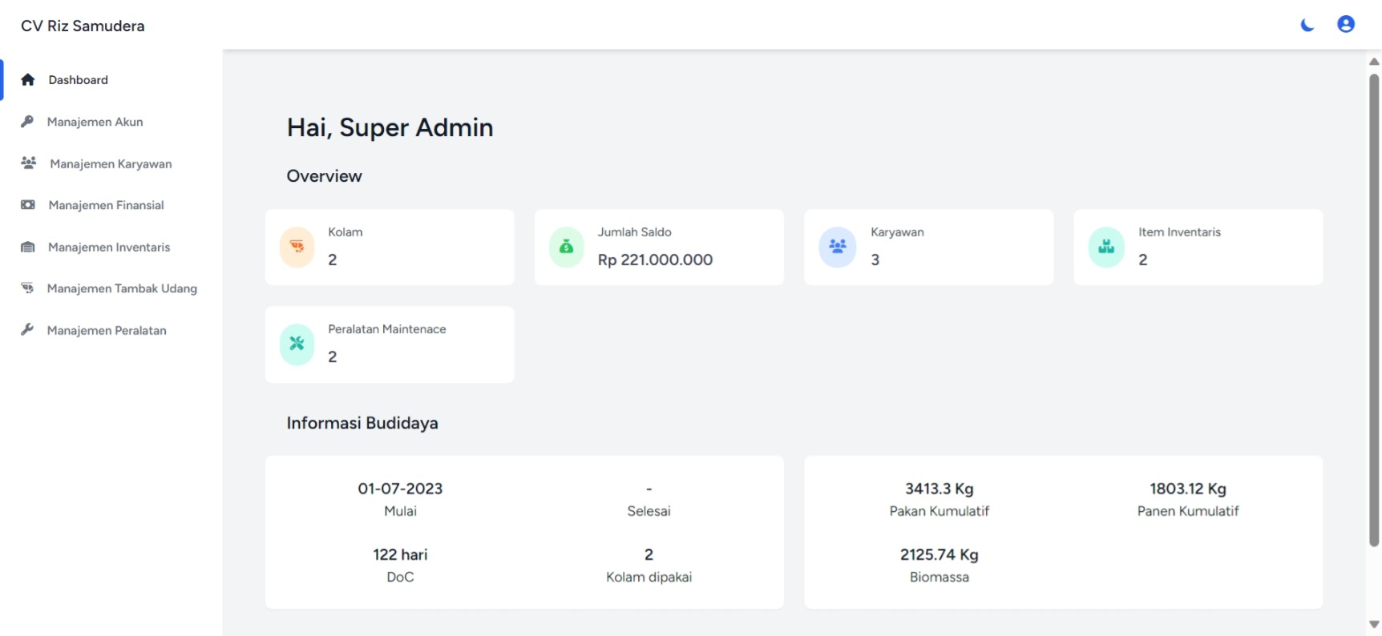Click the Kolam card label

pos(345,232)
